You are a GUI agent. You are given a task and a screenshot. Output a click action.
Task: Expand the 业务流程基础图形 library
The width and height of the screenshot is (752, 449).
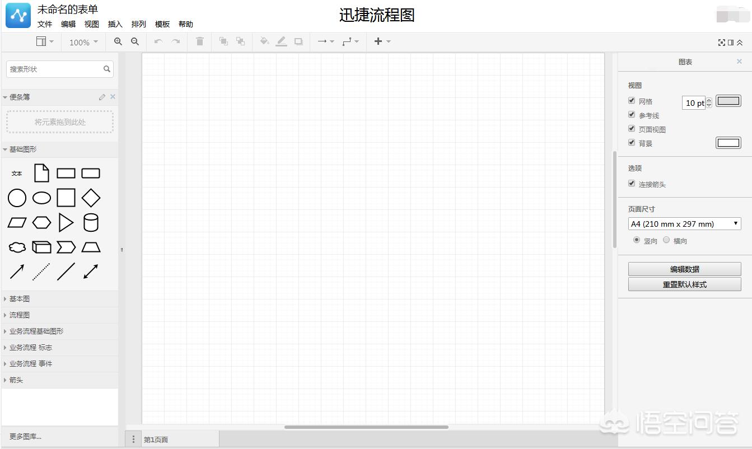pyautogui.click(x=60, y=331)
